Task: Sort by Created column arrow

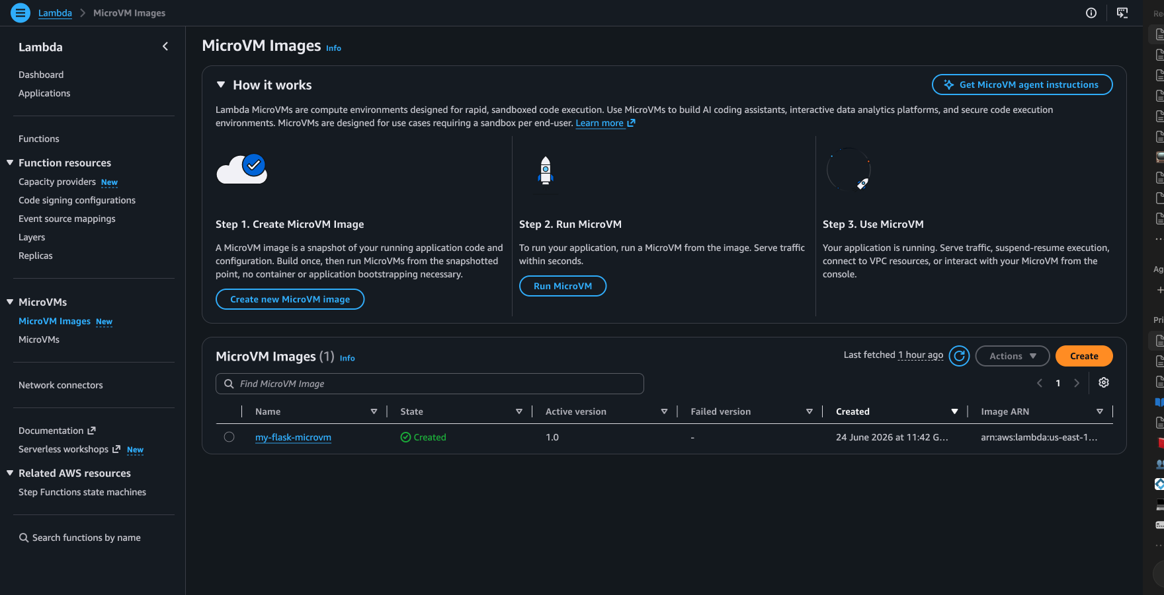Action: (x=954, y=411)
